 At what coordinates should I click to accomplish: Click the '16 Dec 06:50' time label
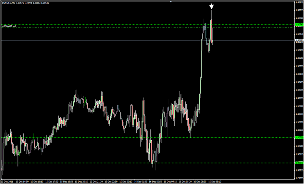click(200, 182)
